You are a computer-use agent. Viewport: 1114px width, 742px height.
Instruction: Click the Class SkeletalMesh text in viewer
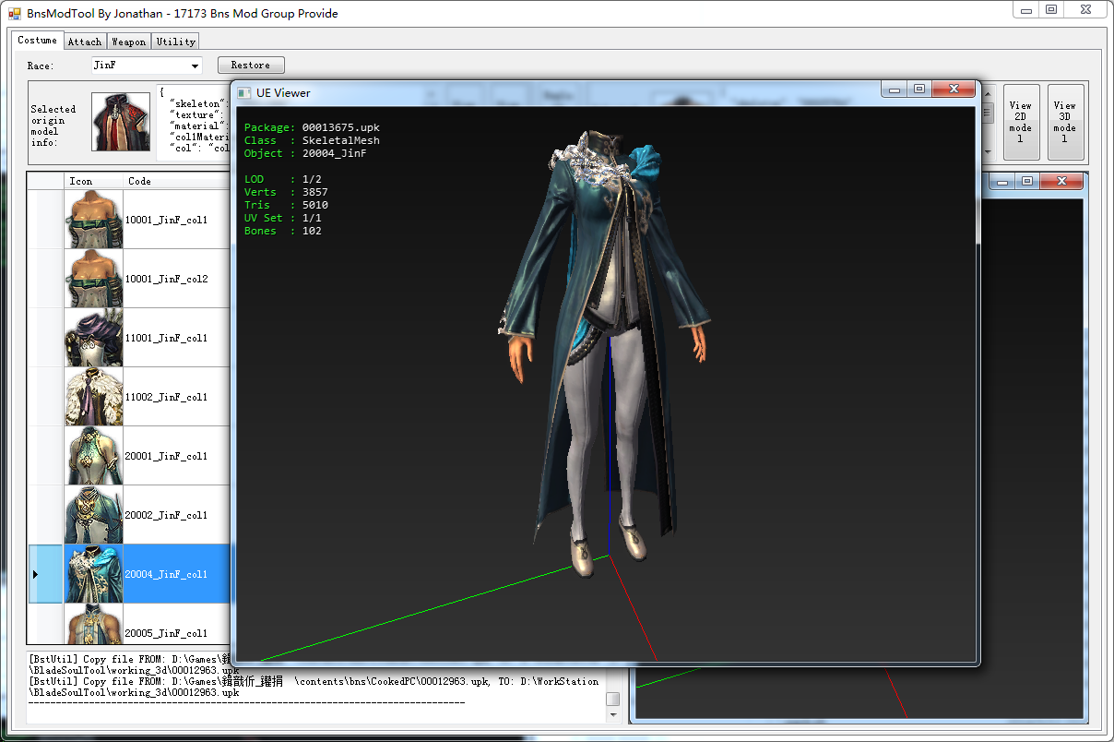tap(312, 140)
